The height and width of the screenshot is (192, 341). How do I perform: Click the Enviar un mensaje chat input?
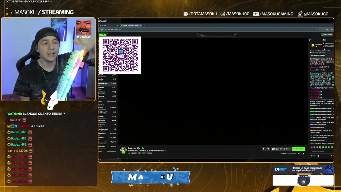[x=322, y=151]
